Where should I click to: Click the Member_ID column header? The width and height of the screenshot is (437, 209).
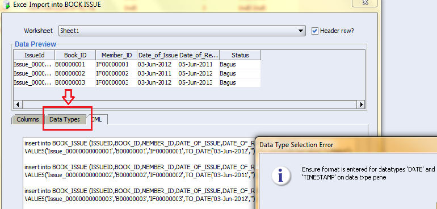[116, 55]
